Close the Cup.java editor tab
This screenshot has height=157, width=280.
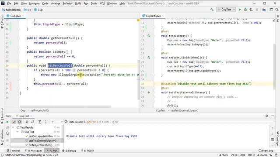23,16
